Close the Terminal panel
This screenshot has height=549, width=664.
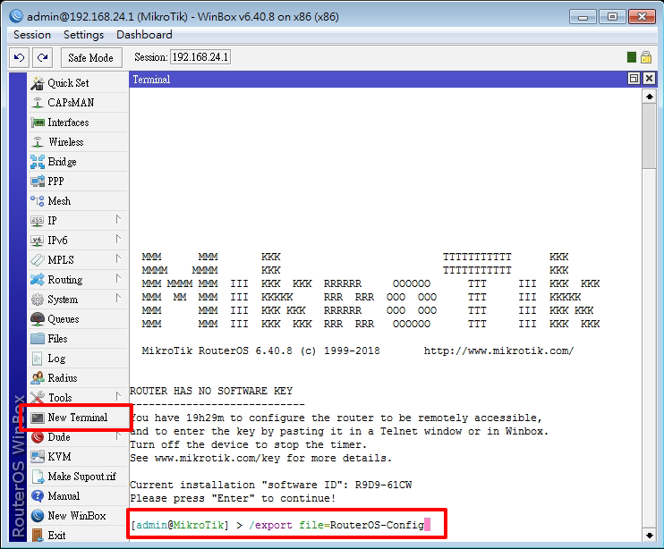[x=649, y=79]
